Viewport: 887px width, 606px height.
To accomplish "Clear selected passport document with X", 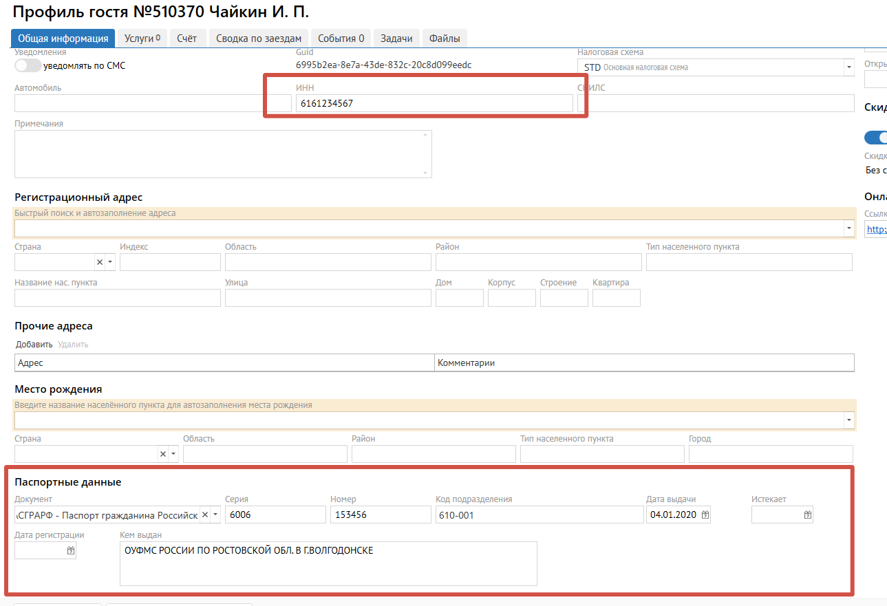I will click(x=205, y=515).
